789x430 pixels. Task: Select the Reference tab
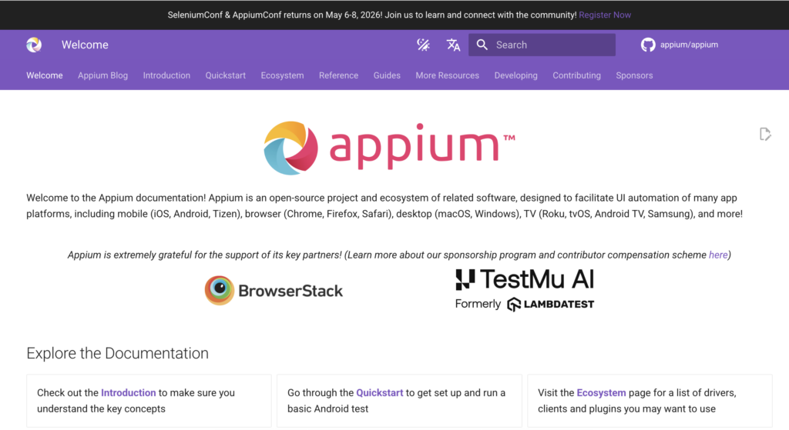click(339, 75)
